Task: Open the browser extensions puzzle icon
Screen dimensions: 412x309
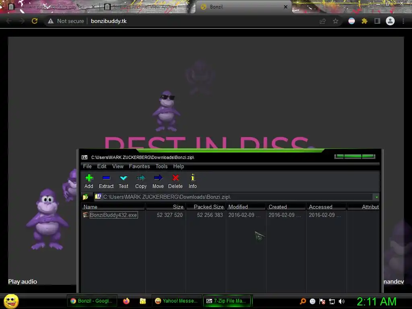Action: click(x=365, y=21)
